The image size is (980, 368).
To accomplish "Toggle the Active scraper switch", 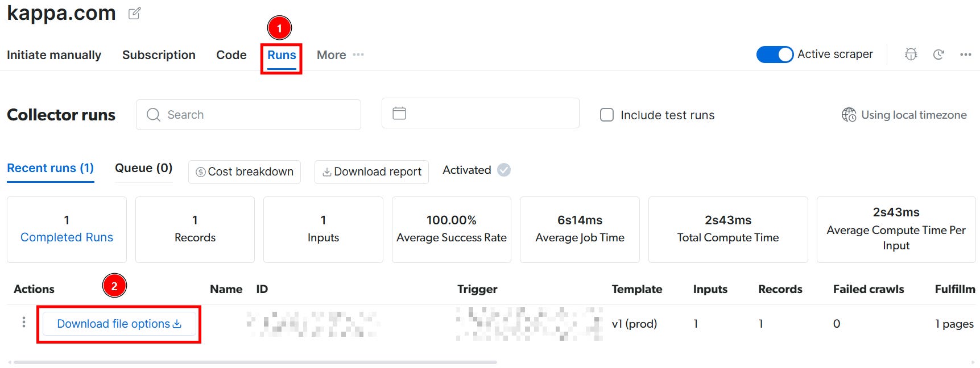I will pyautogui.click(x=775, y=55).
